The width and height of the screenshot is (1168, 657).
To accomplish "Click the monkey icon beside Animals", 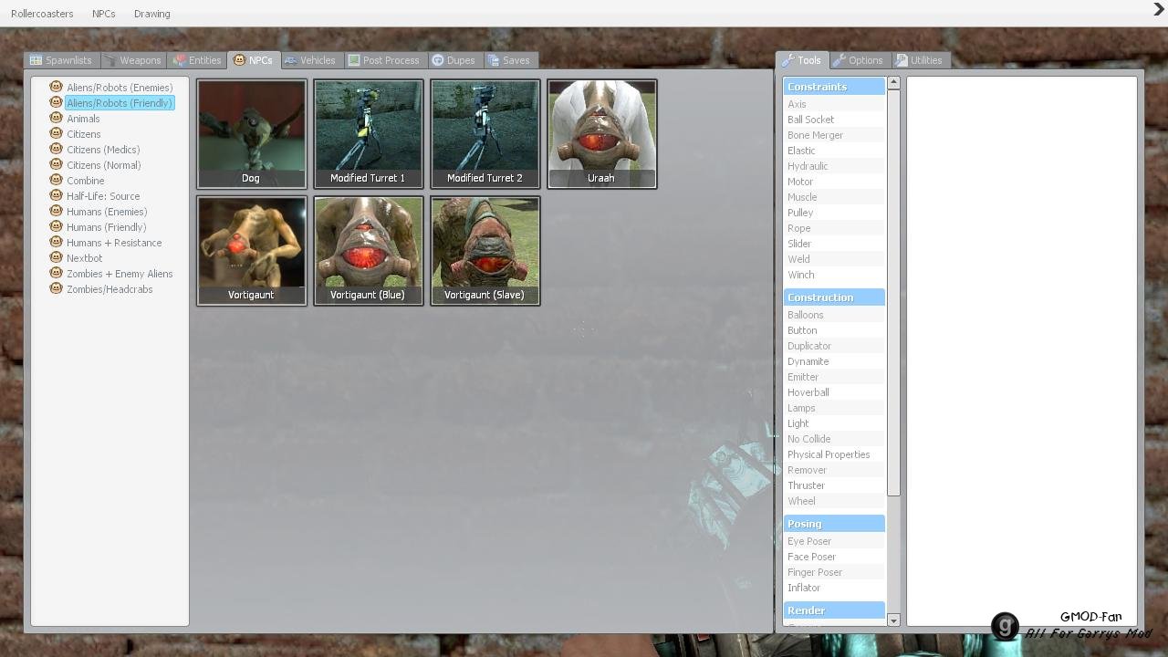I will tap(56, 118).
